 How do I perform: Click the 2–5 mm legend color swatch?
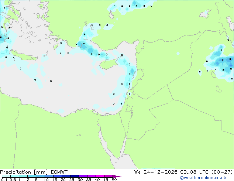[32, 176]
